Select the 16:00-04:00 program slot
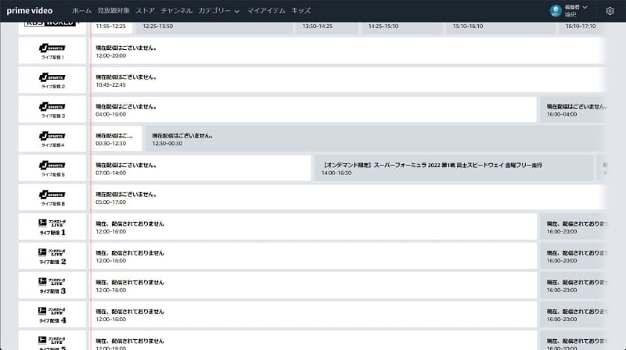This screenshot has width=626, height=350. (574, 109)
